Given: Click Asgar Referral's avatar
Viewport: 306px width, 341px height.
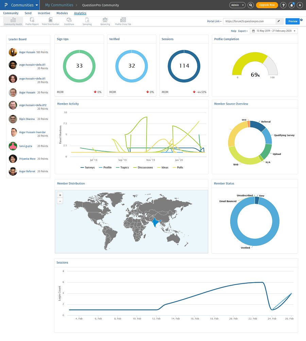Looking at the screenshot, I should click(x=13, y=171).
